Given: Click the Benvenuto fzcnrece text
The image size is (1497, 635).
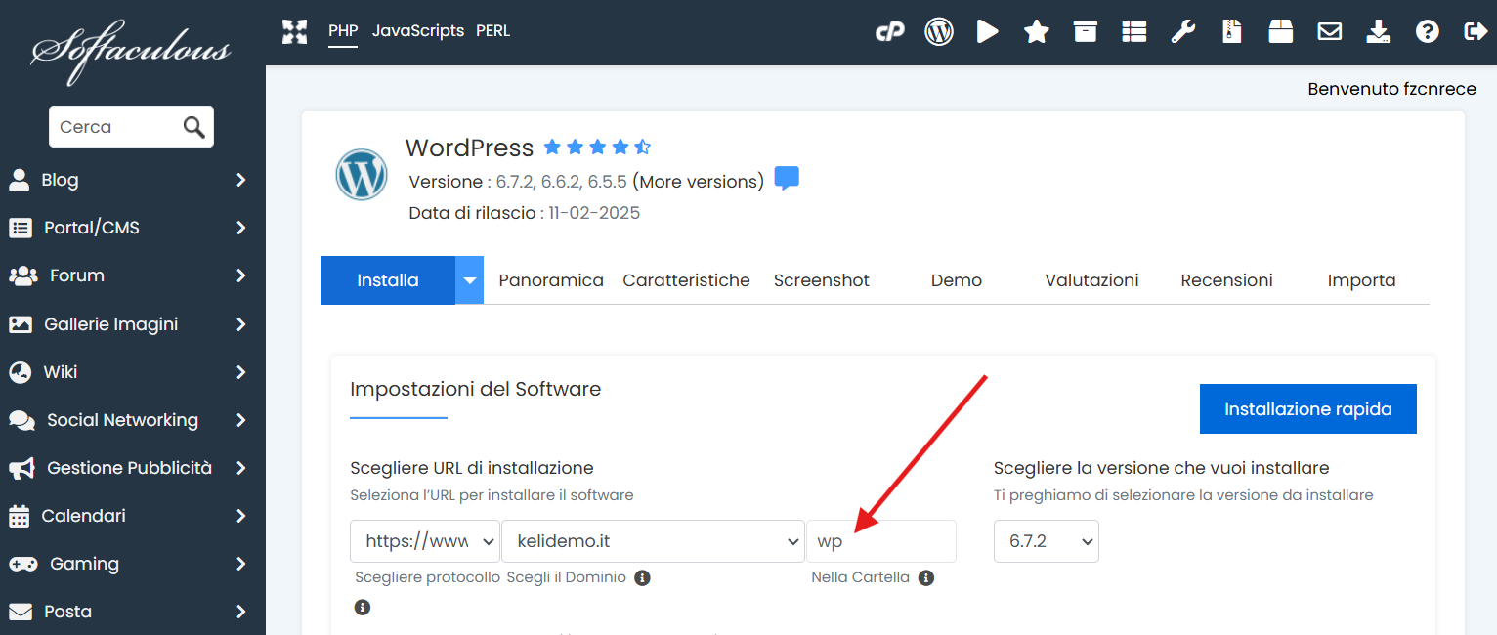Looking at the screenshot, I should pos(1392,89).
